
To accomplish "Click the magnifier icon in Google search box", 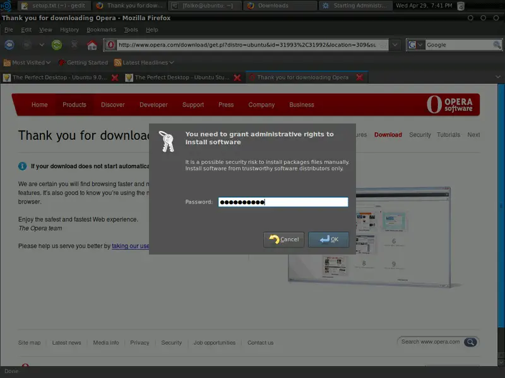I will [x=497, y=45].
